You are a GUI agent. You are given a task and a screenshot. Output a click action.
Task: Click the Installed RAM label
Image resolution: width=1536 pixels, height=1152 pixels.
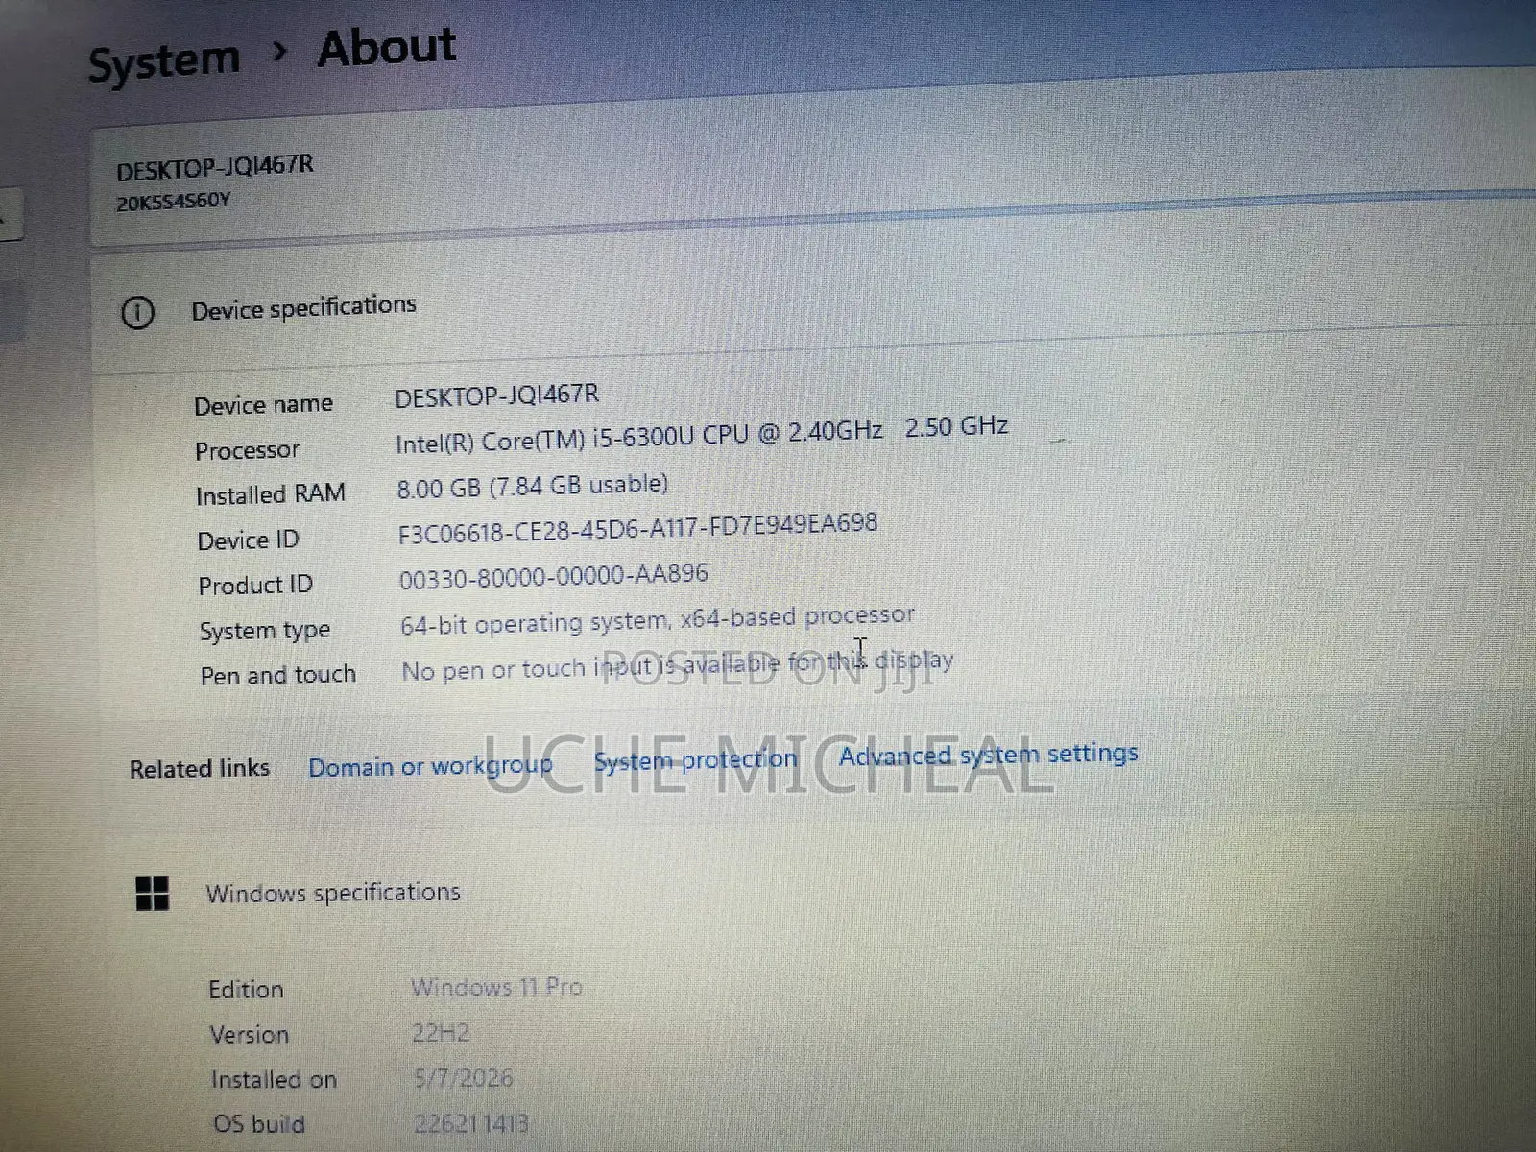271,494
